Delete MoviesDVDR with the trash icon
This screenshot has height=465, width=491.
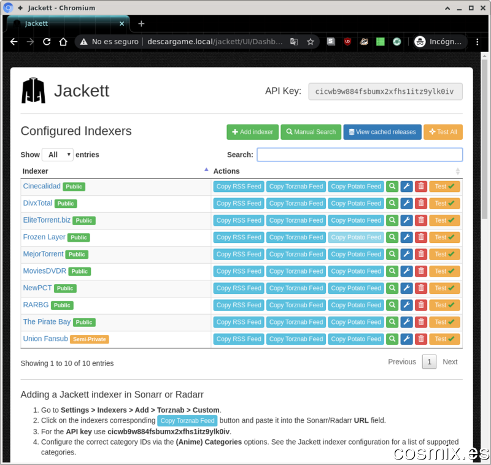[421, 271]
